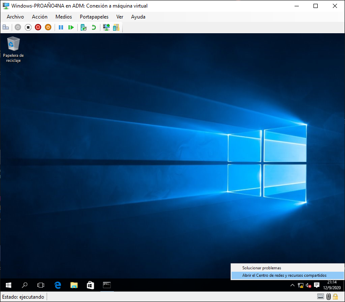This screenshot has width=345, height=302.
Task: Click the rightmost toolbar icon for share/resources
Action: [x=116, y=27]
